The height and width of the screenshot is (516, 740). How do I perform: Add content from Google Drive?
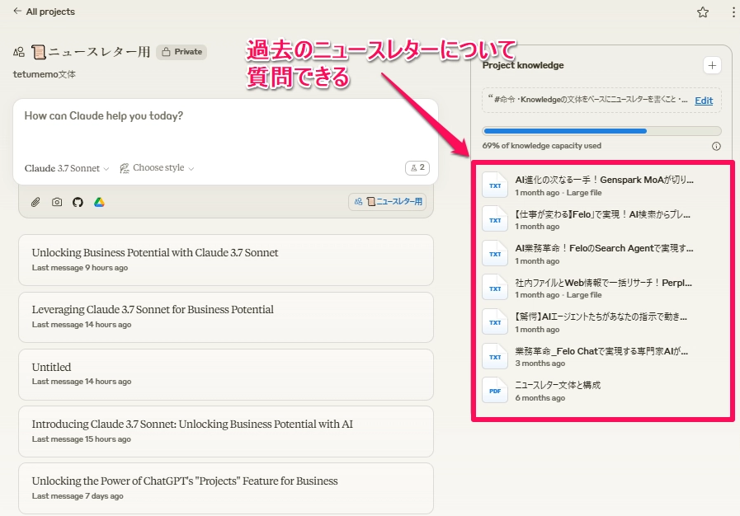99,202
